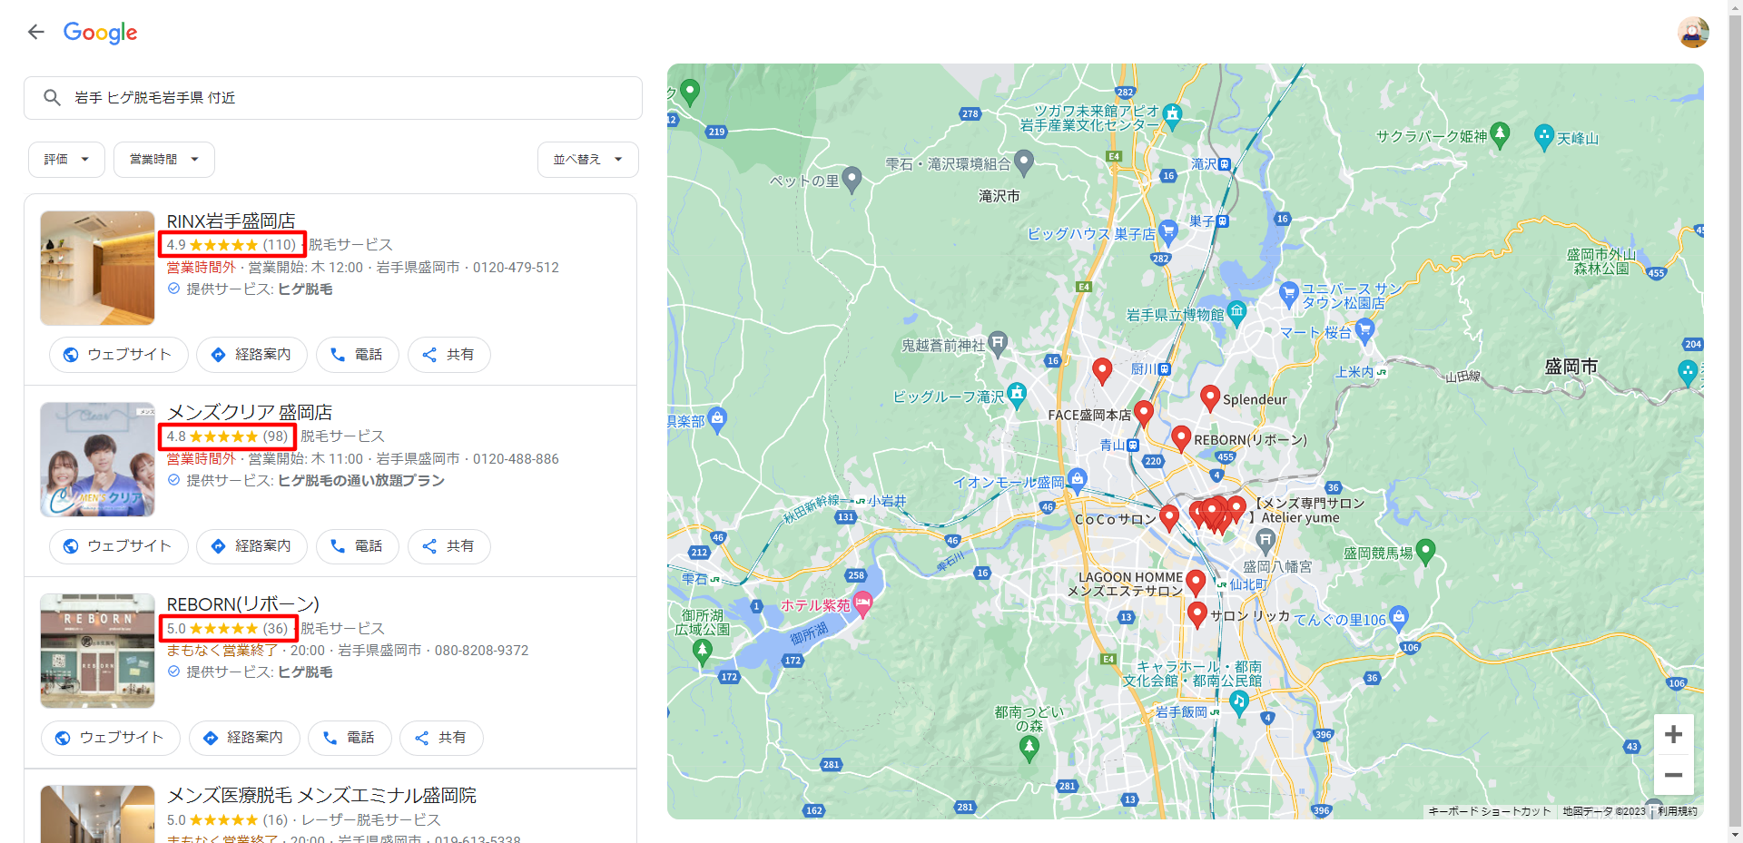The height and width of the screenshot is (843, 1743).
Task: Select the FACE盛岡本店 map pin
Action: click(x=1144, y=412)
